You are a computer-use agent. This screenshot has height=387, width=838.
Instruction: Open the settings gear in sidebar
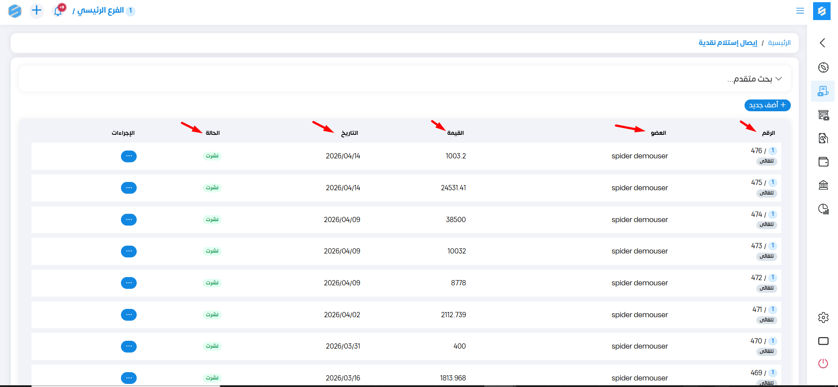pos(823,317)
